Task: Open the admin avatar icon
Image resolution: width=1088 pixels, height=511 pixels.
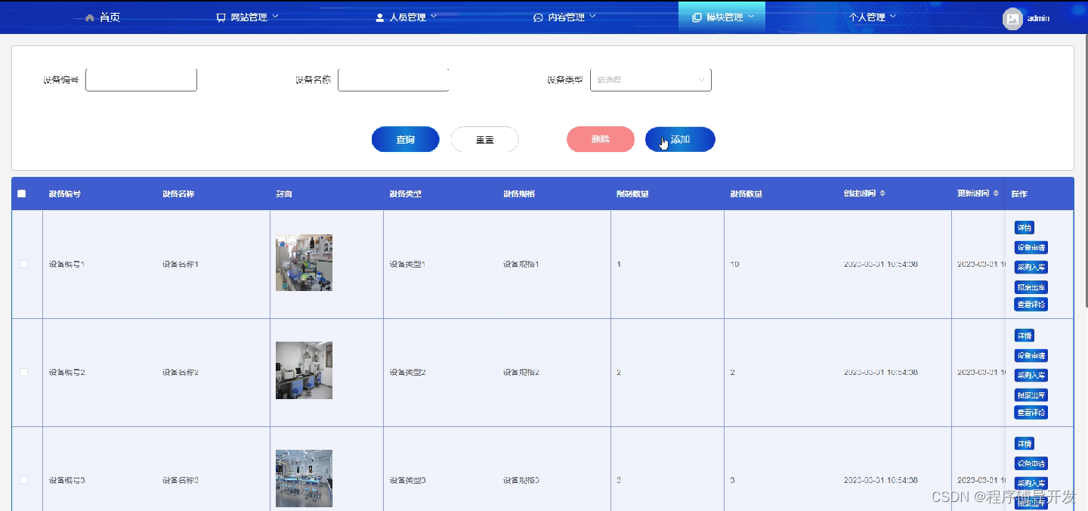Action: point(1012,18)
